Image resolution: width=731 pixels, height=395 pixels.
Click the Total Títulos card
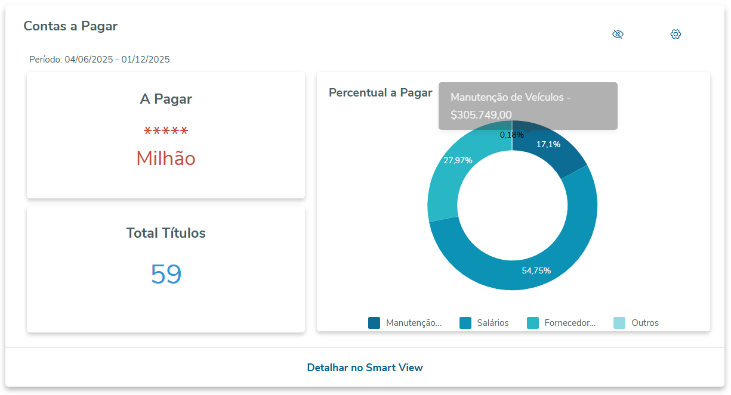166,269
